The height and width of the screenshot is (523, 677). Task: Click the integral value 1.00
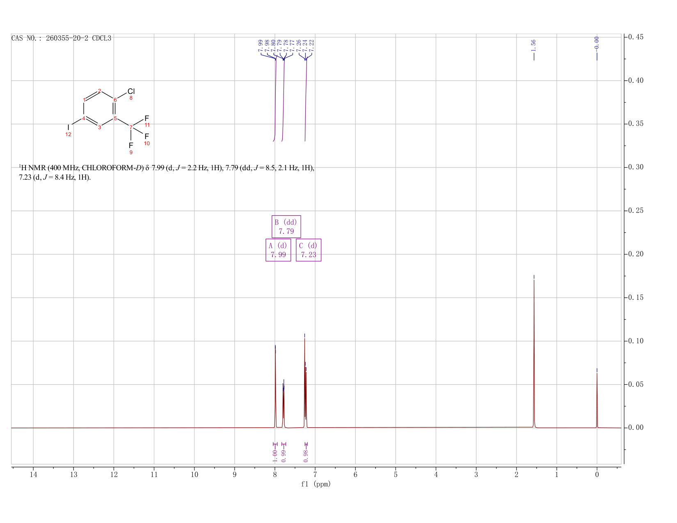point(275,456)
